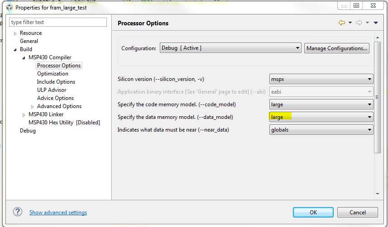
Task: Select Optimization in the tree
Action: [53, 74]
